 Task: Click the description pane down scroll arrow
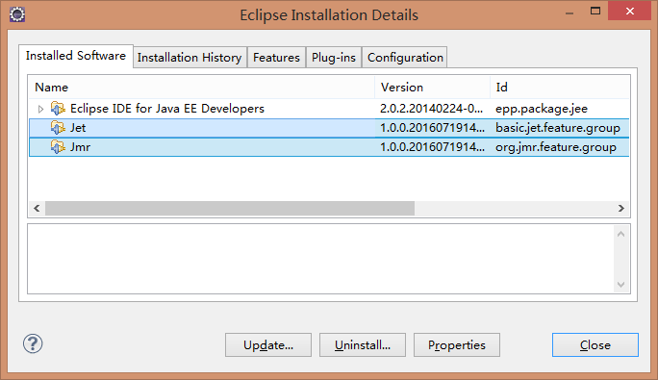point(621,285)
